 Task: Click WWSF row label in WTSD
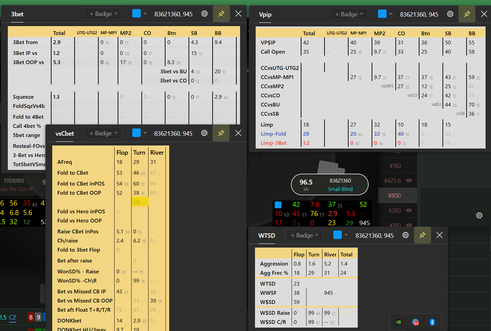point(268,293)
